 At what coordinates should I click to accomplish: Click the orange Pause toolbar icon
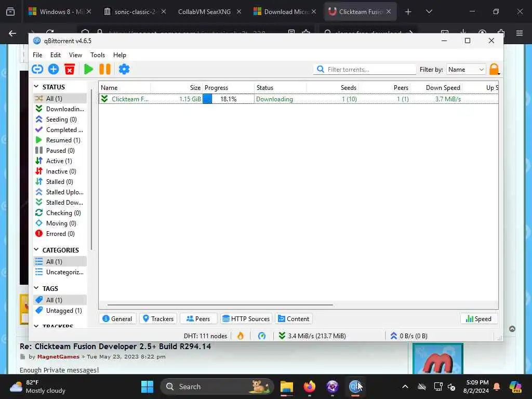105,69
